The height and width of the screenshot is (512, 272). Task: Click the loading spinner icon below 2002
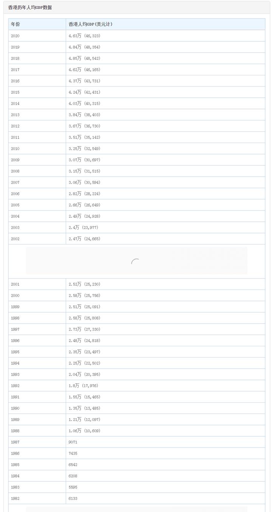pos(135,261)
